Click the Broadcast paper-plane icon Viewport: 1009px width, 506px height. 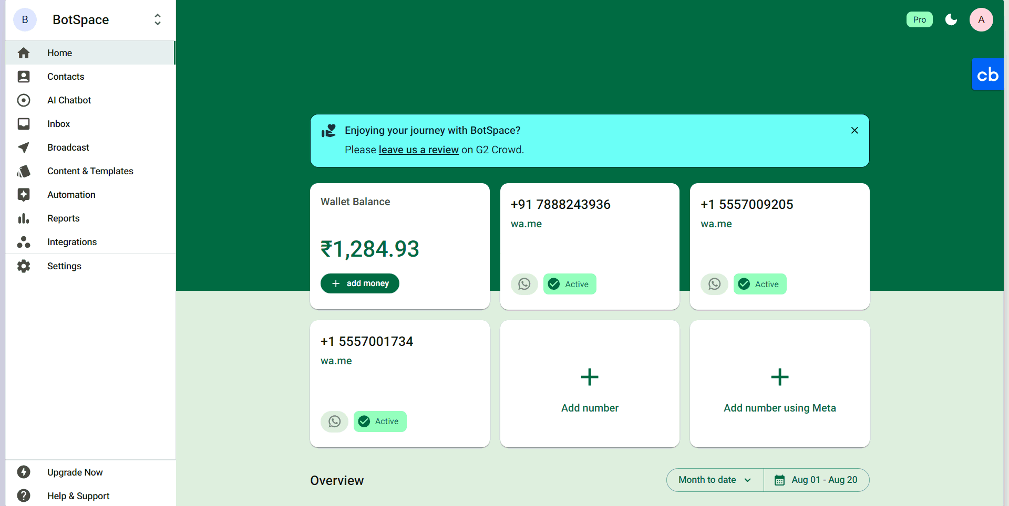click(24, 147)
